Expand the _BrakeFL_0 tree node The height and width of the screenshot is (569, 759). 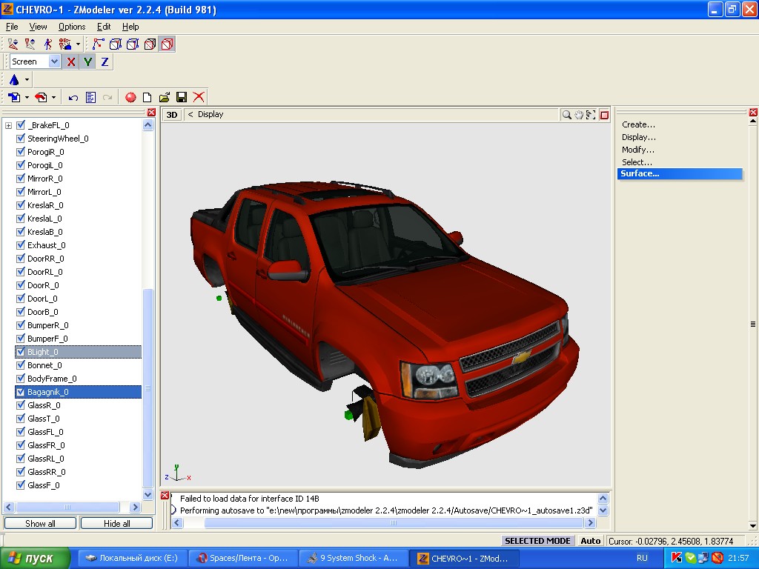pos(8,125)
